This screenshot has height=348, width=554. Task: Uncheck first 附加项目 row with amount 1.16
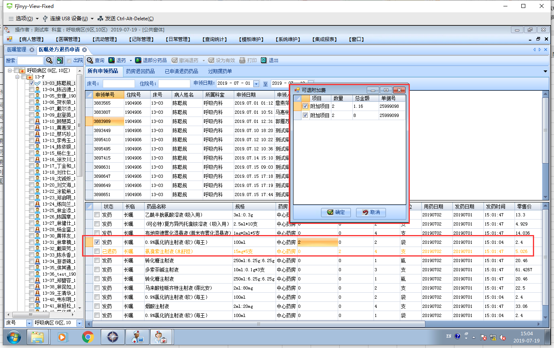[305, 106]
